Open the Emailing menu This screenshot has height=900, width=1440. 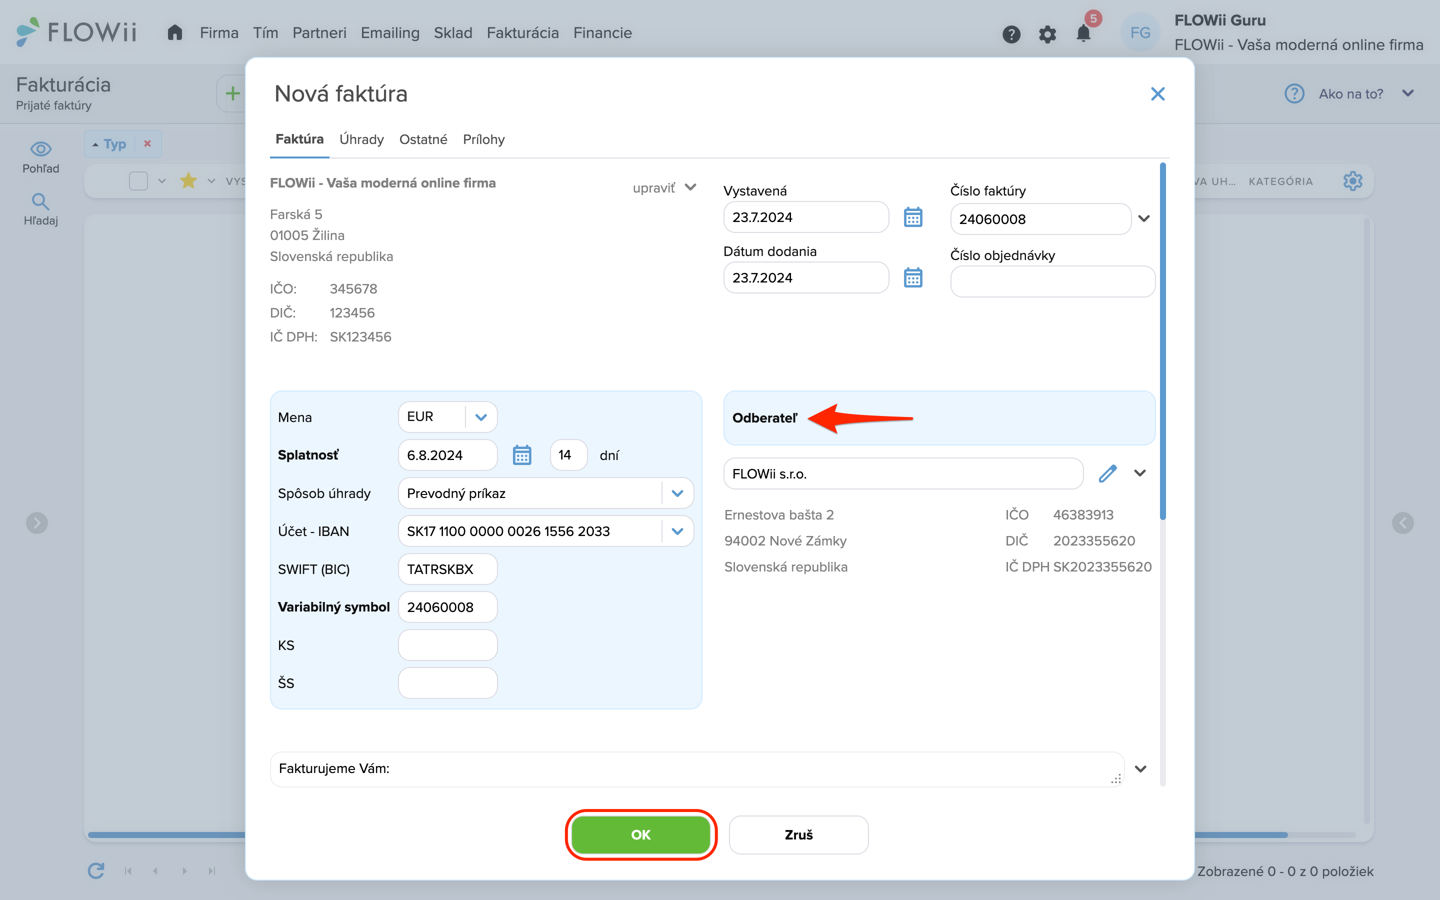click(390, 32)
